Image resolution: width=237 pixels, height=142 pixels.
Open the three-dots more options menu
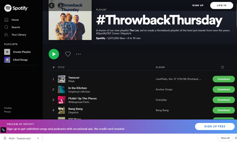pyautogui.click(x=78, y=54)
